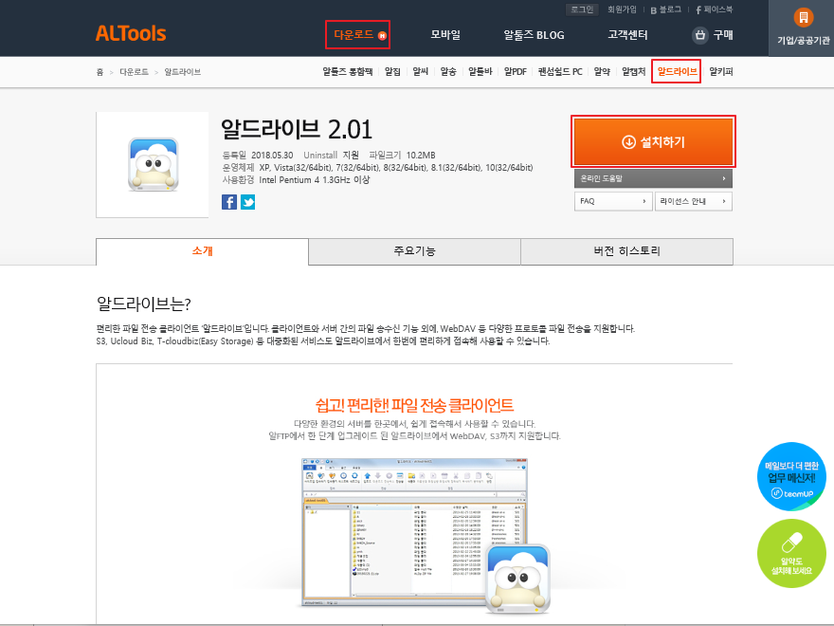
Task: Open the 블로그 link in the header
Action: (x=665, y=9)
